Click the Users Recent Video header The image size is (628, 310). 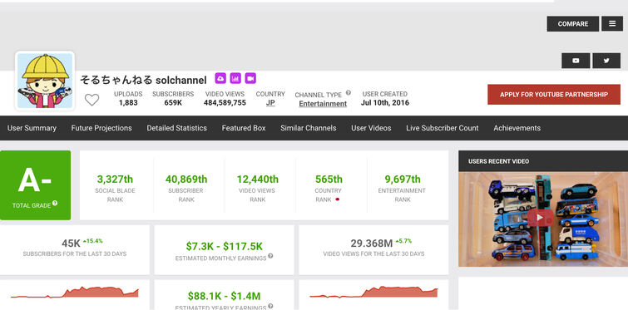(543, 161)
